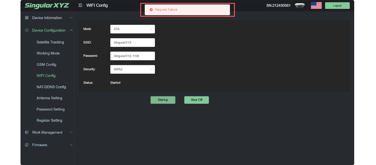Viewport: 376px width, 165px height.
Task: Go to GSM Config page
Action: (x=46, y=64)
